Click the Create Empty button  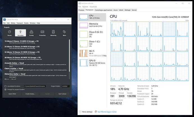click(x=30, y=94)
